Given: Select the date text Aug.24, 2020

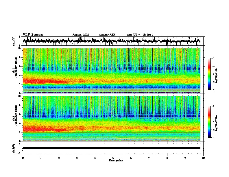Looking at the screenshot, I should (81, 35).
